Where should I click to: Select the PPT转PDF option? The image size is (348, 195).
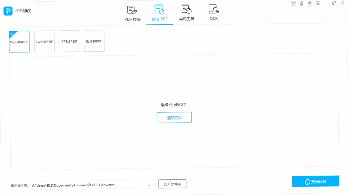(x=69, y=41)
